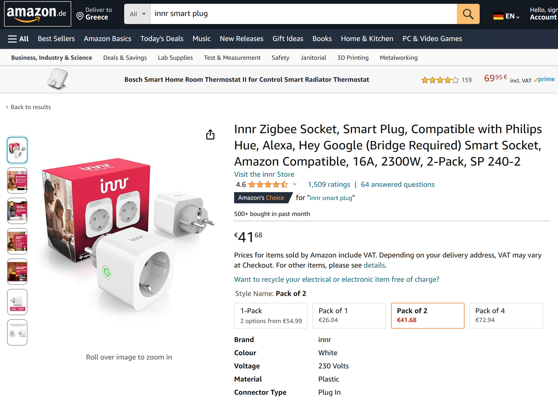Click the Bosch thermostat ad image
The height and width of the screenshot is (400, 558).
click(x=58, y=79)
